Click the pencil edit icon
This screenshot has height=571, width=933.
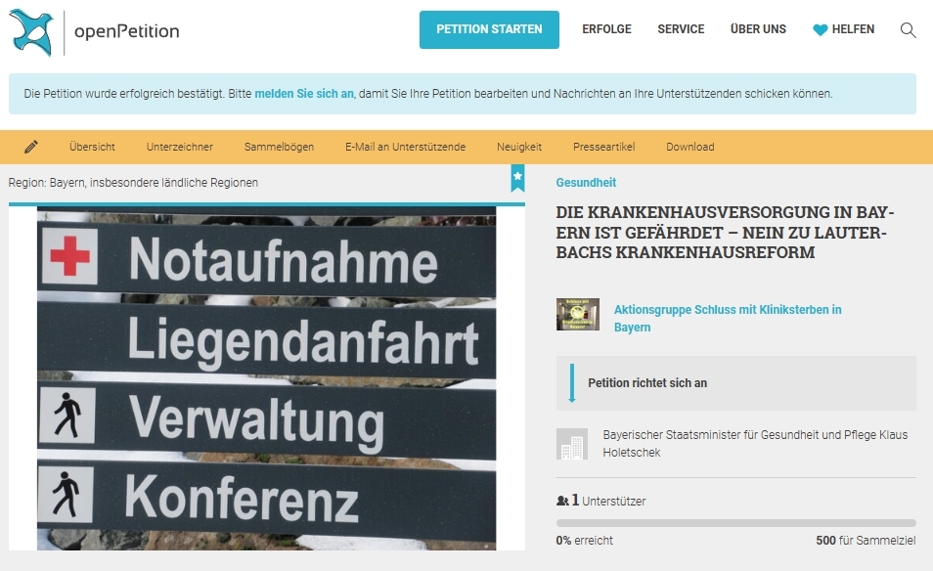pos(31,147)
